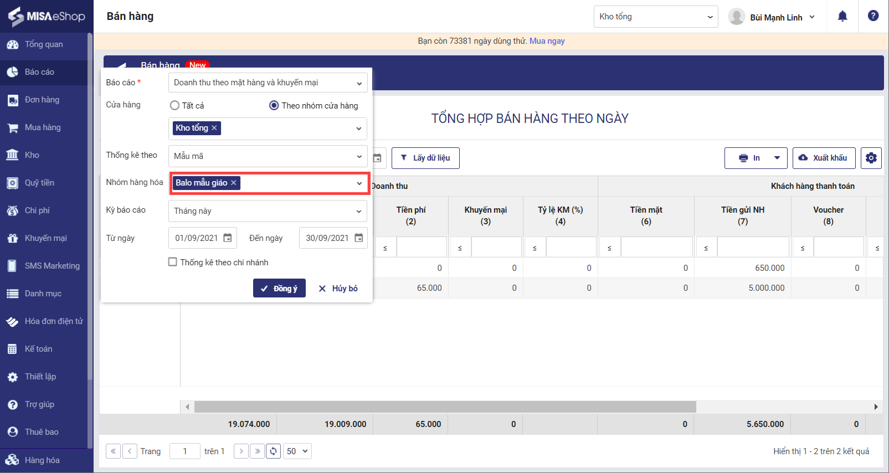Remove the Balo mẫu giáo tag
This screenshot has width=889, height=473.
(x=234, y=183)
